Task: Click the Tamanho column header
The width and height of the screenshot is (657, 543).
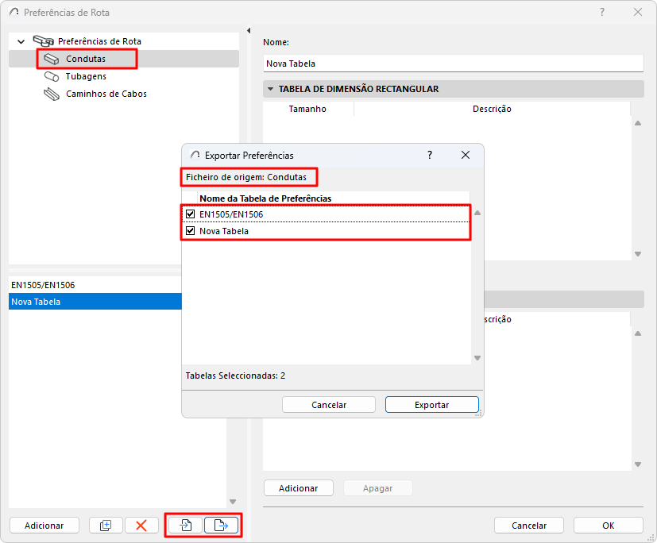Action: 307,109
